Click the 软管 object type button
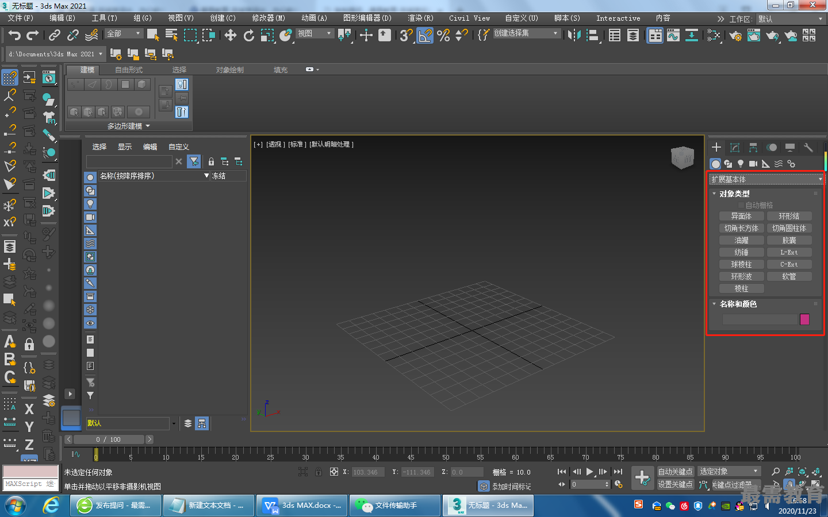The height and width of the screenshot is (517, 828). (x=789, y=276)
